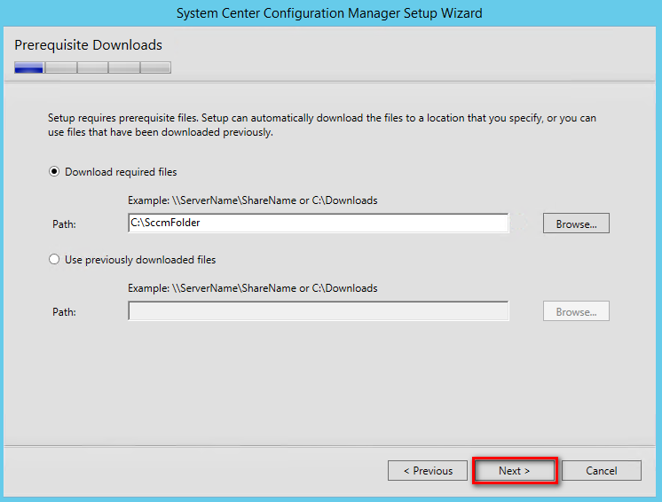
Task: Click the middle segment of the progress bar
Action: coord(93,67)
